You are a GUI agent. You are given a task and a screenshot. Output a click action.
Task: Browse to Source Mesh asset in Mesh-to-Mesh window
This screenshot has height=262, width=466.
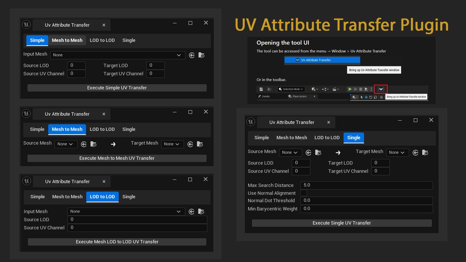coord(93,144)
